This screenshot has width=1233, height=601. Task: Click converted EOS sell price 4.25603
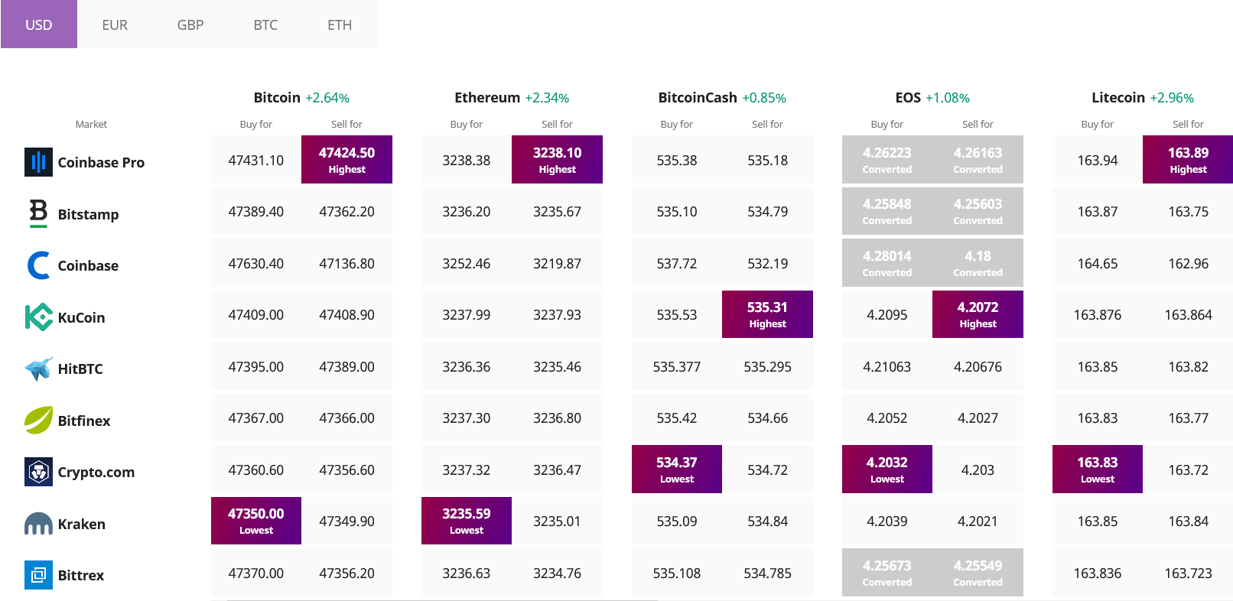978,211
